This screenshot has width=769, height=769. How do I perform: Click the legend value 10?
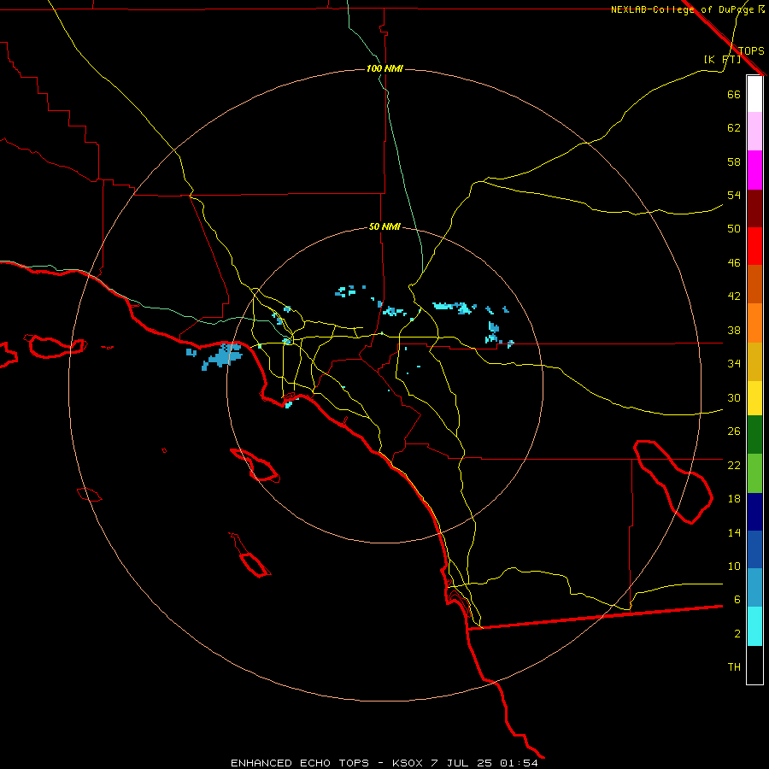pyautogui.click(x=734, y=566)
